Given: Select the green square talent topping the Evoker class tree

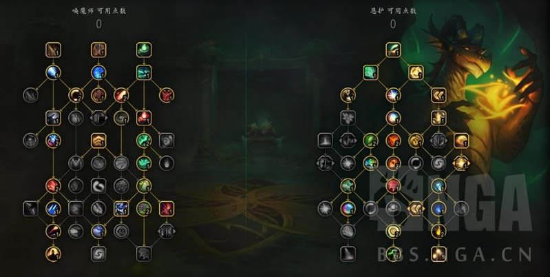Looking at the screenshot, I should click(x=144, y=50).
